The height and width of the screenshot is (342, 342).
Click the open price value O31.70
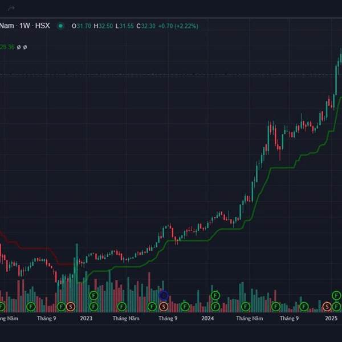point(82,26)
